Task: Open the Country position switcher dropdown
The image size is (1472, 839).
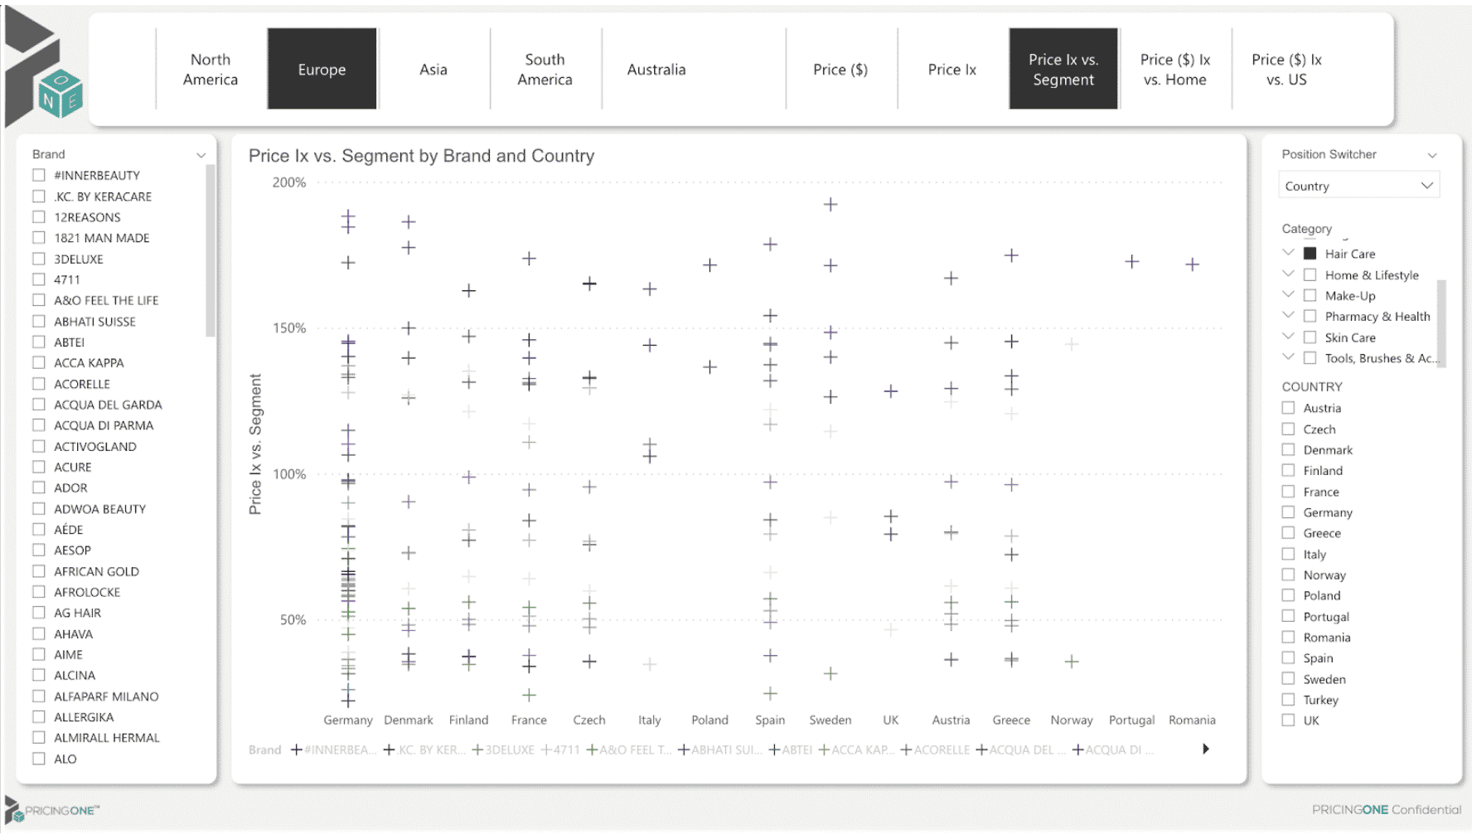Action: pyautogui.click(x=1358, y=186)
